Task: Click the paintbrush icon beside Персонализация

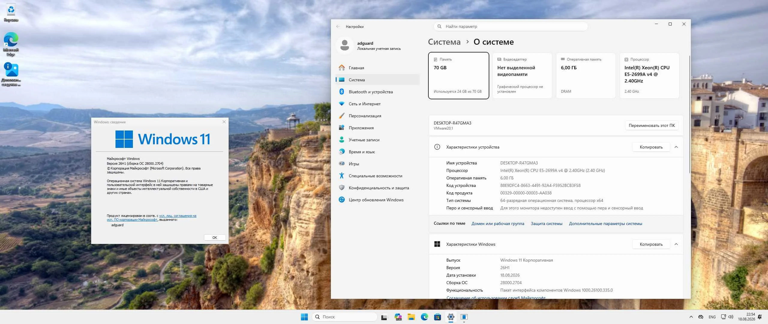Action: (x=342, y=116)
